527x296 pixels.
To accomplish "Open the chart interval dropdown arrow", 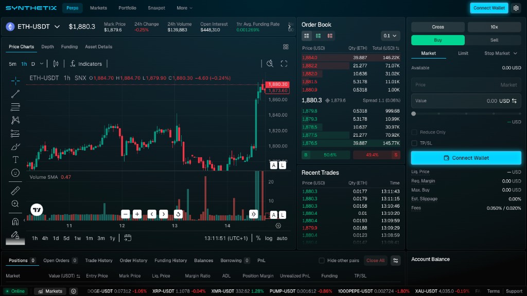I will point(42,64).
